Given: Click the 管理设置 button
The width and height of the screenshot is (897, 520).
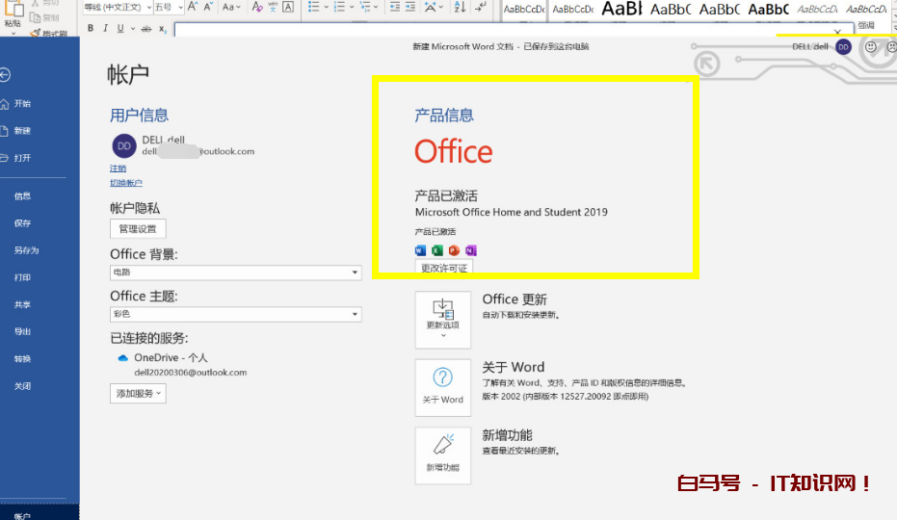Looking at the screenshot, I should click(138, 229).
